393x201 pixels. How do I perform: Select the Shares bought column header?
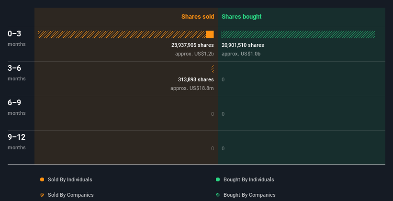tap(241, 17)
